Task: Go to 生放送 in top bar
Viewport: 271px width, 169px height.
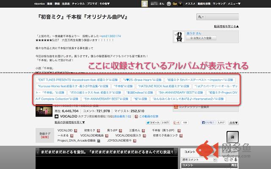Action: pyautogui.click(x=66, y=4)
